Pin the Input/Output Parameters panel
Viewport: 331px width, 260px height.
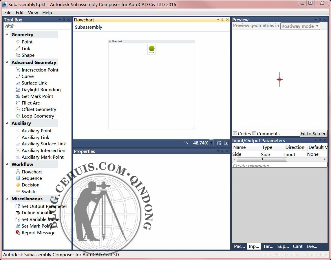[320, 140]
